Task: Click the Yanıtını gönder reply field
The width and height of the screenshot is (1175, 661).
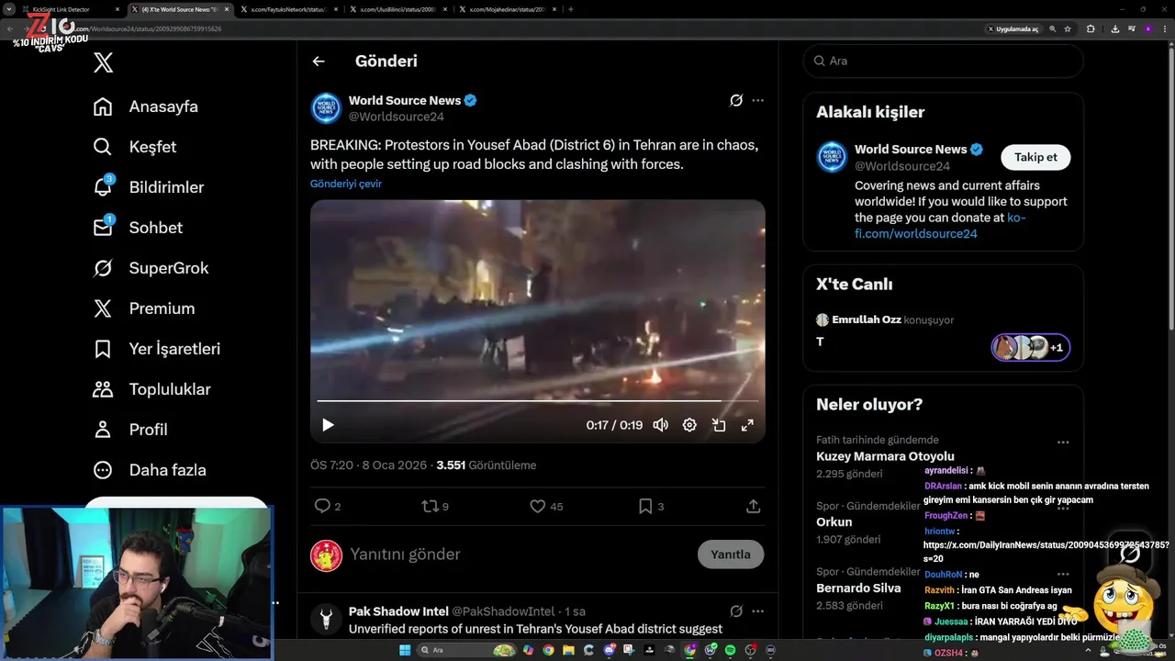Action: (x=519, y=555)
